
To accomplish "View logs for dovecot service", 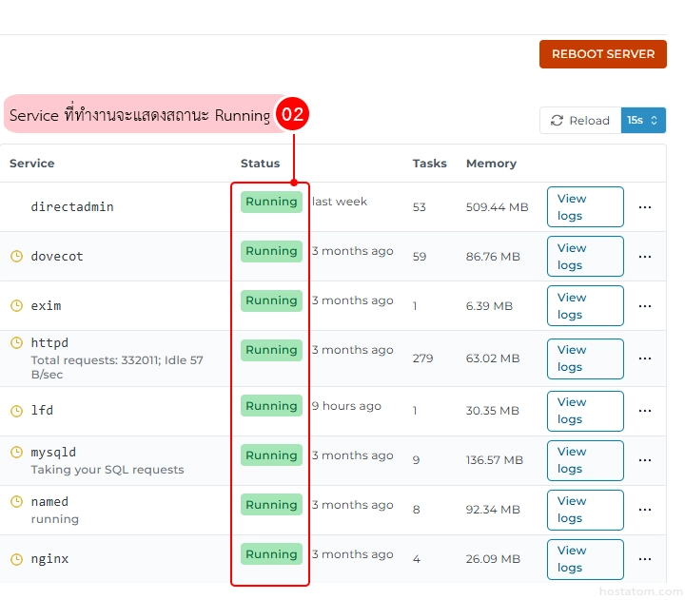I will (585, 257).
